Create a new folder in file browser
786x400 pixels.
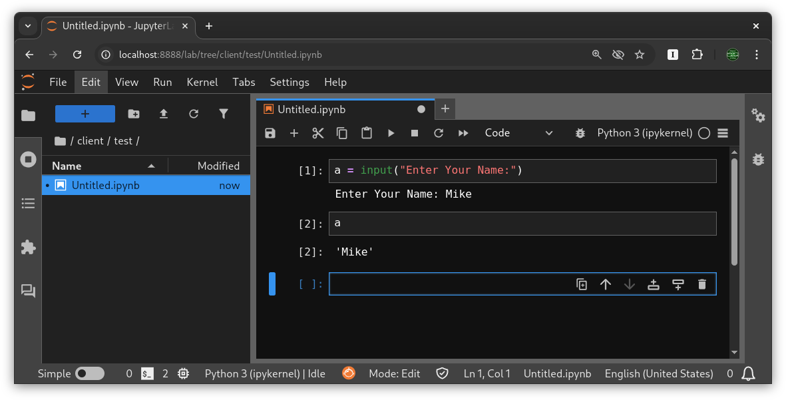coord(134,114)
